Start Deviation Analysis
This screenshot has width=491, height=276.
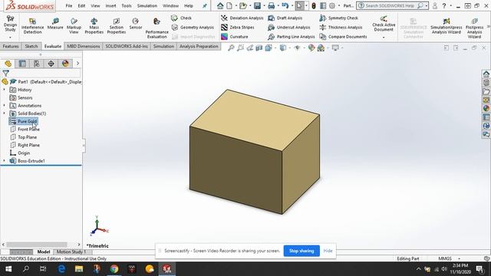click(x=242, y=18)
